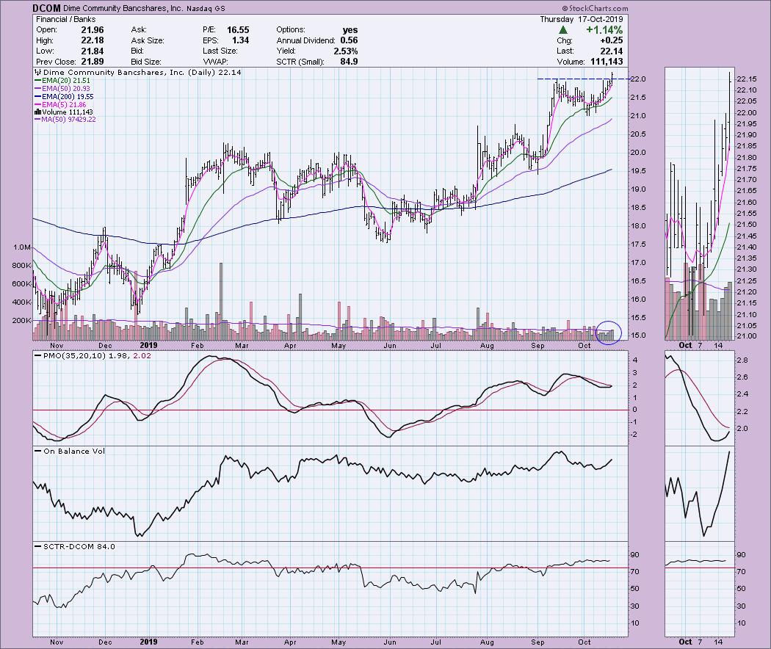
Task: Click the Dime Community Bancshares (Daily) chart title
Action: pyautogui.click(x=142, y=72)
